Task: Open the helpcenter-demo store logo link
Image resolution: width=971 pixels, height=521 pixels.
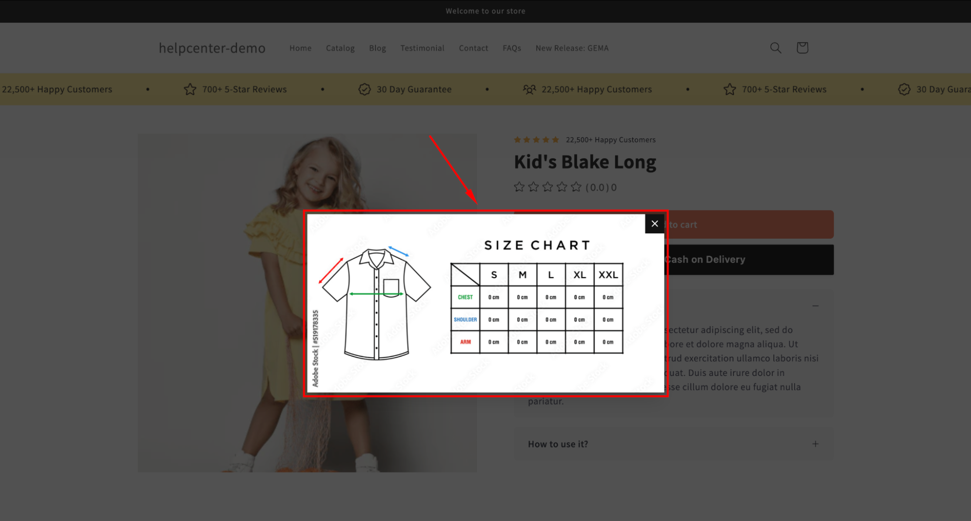Action: tap(212, 48)
